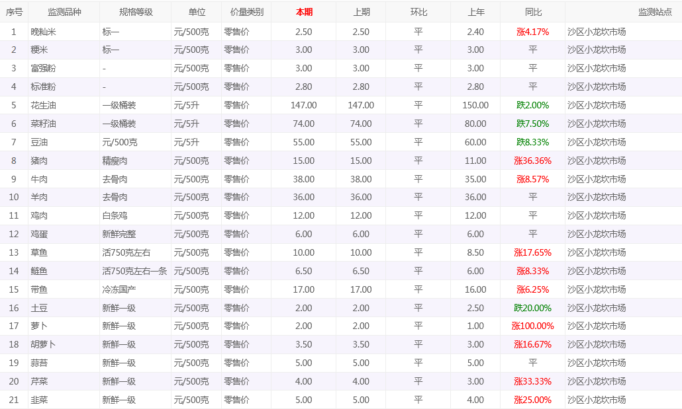
Task: Click the 150.00 last-year price of 花生油
Action: tap(475, 106)
